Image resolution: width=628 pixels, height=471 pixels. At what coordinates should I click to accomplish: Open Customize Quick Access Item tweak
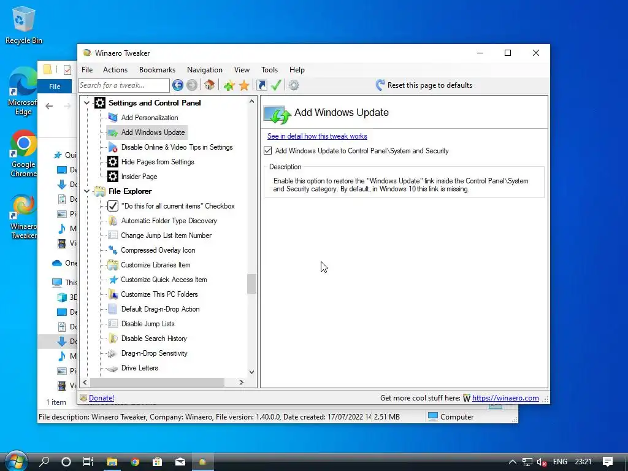coord(164,280)
